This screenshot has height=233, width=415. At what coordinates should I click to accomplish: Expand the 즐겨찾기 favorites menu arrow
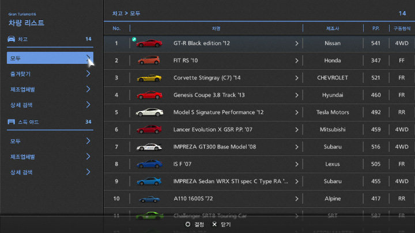click(88, 74)
